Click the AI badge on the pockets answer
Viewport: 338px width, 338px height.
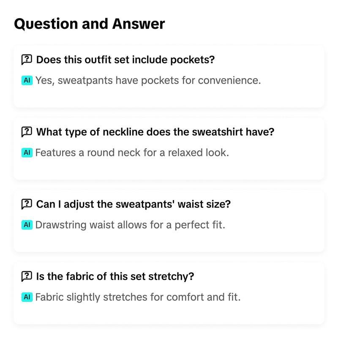[27, 80]
